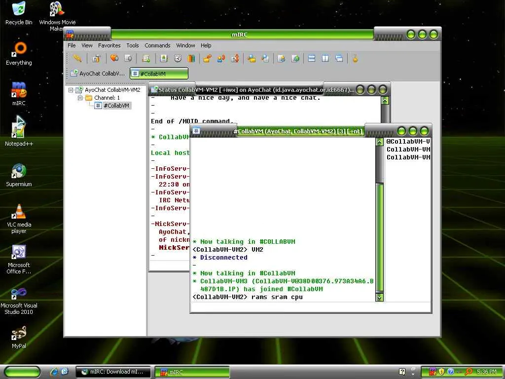Image resolution: width=505 pixels, height=379 pixels.
Task: Cascade windows using the toolbar icon
Action: [x=339, y=58]
